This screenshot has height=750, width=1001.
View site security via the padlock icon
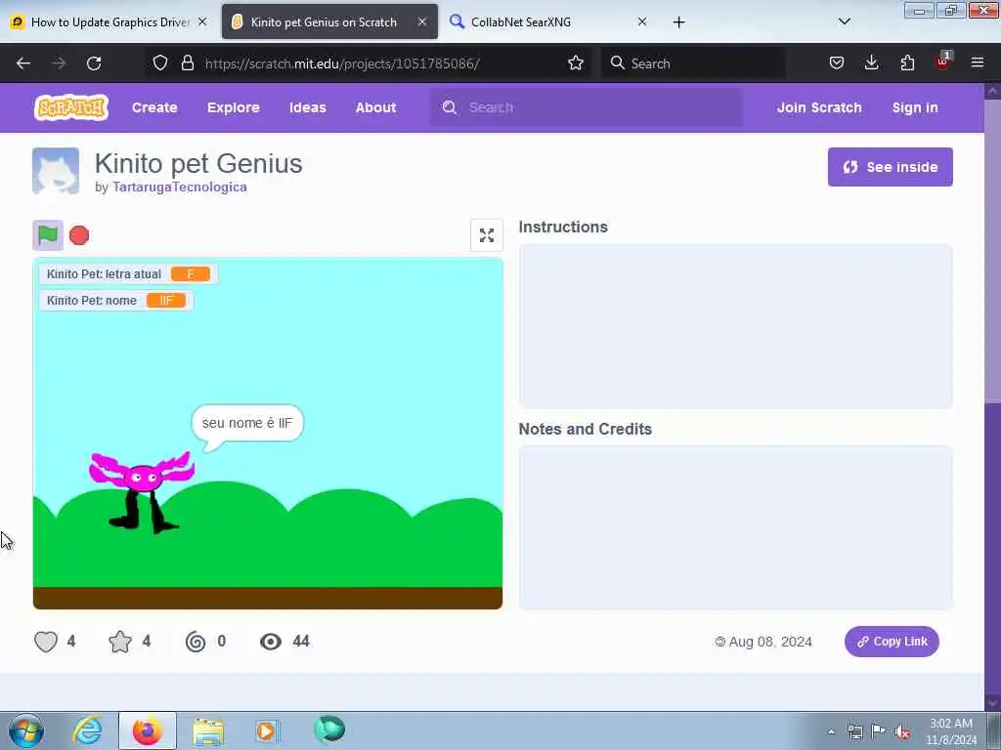point(187,63)
